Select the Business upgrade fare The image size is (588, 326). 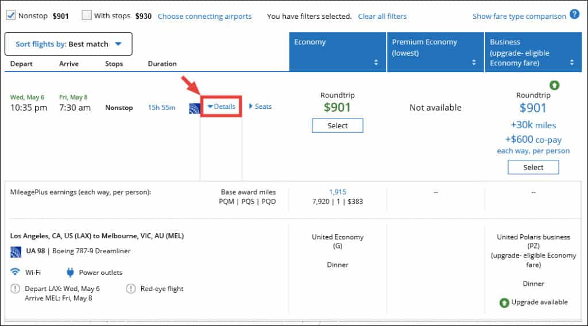point(533,167)
